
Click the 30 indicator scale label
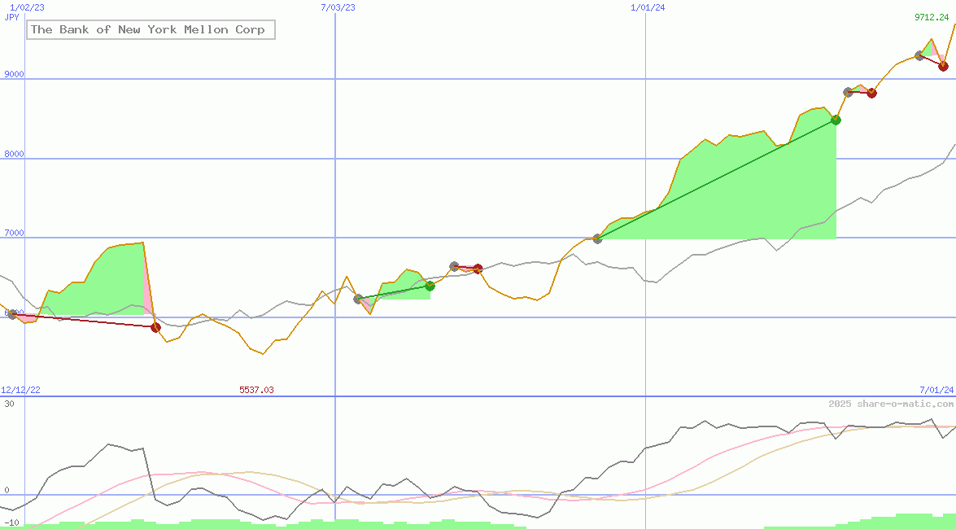(9, 404)
